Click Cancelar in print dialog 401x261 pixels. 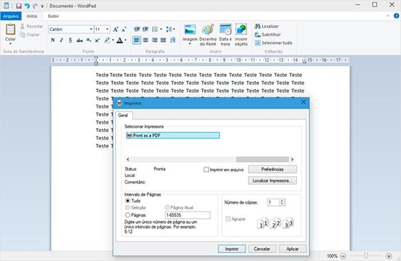click(x=262, y=249)
